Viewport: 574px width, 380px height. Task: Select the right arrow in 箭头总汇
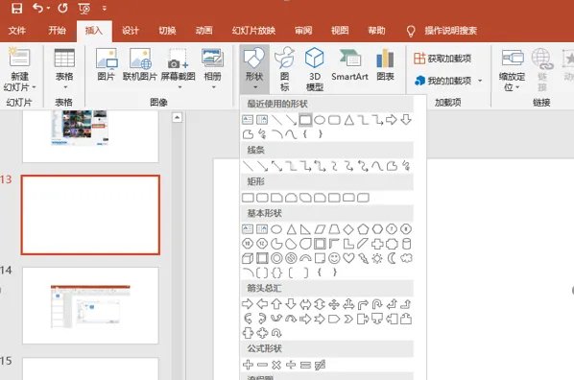[248, 304]
